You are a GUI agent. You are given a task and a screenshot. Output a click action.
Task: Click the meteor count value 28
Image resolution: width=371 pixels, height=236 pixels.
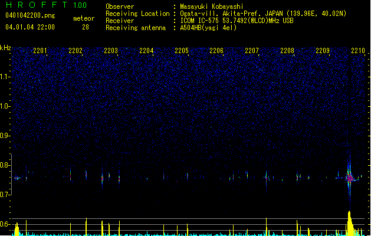(86, 27)
